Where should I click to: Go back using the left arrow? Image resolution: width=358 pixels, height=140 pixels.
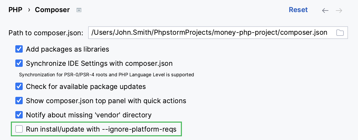coord(325,11)
